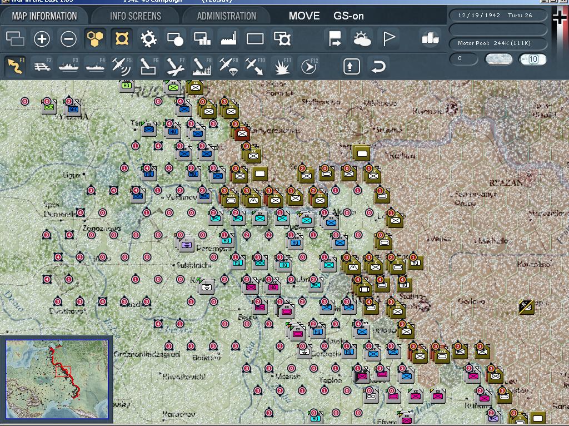
Task: Click the minimap overview thumbnail
Action: pos(57,379)
